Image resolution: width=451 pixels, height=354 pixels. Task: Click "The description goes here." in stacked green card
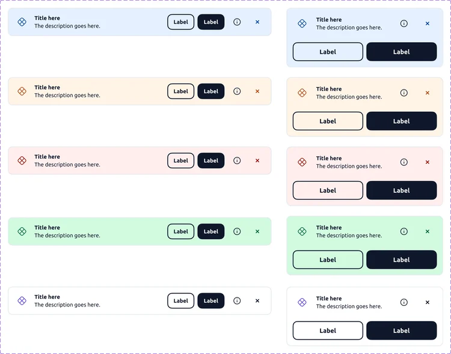[349, 235]
